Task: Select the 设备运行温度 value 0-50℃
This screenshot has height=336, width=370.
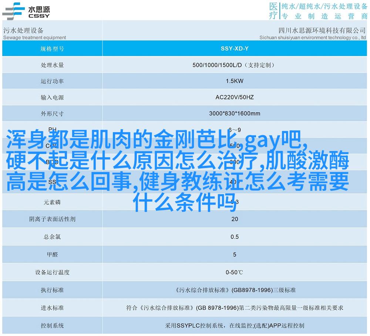Action: point(235,272)
